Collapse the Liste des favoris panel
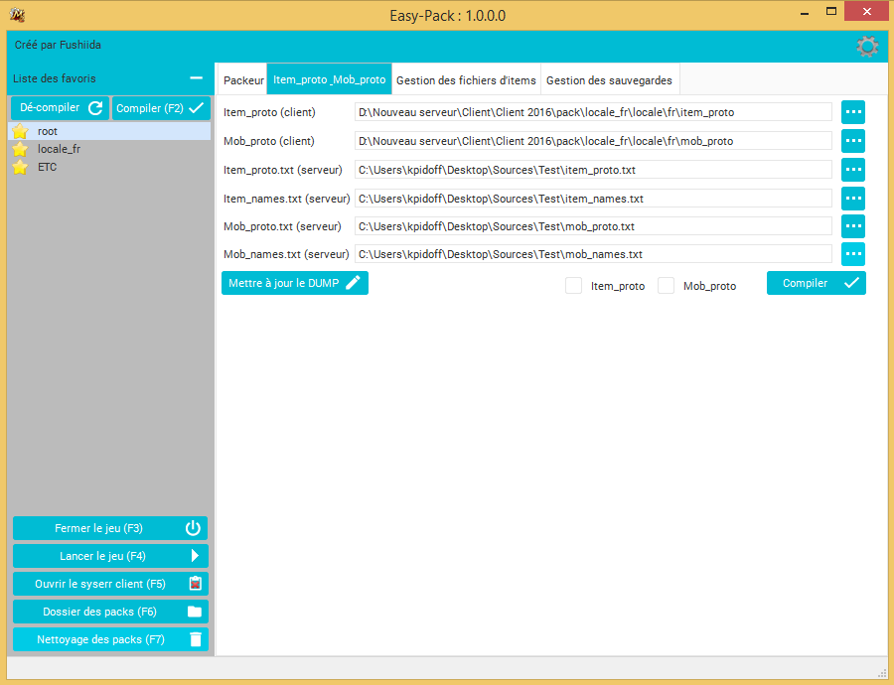This screenshot has width=894, height=685. coord(196,78)
